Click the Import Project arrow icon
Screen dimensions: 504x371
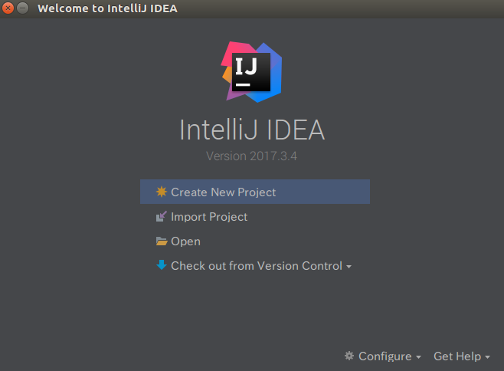(161, 217)
